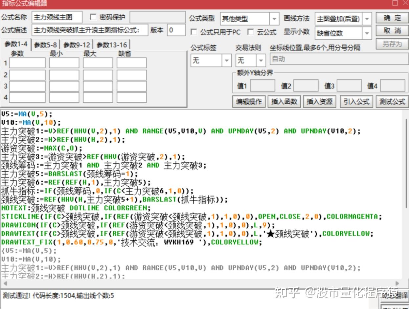Click the code line 'V5:=MA(V,5);'
Viewport: 409px width, 309px height.
[x=27, y=114]
